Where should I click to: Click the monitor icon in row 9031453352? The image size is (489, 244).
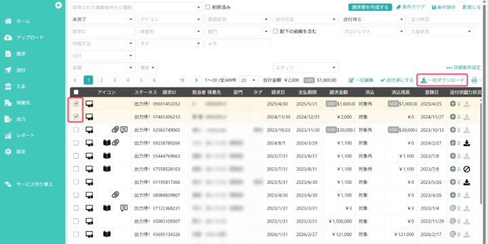click(x=90, y=104)
